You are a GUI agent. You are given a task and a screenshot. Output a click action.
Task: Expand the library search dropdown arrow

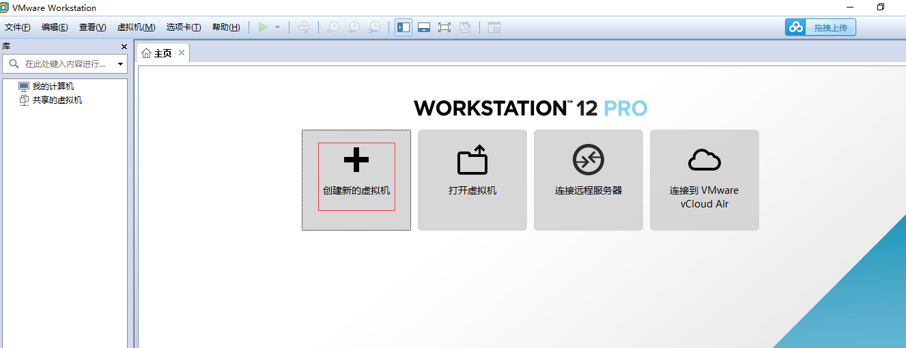point(121,64)
